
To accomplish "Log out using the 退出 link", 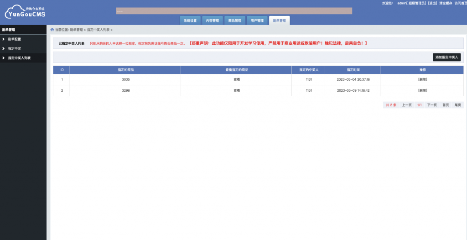I will [432, 3].
